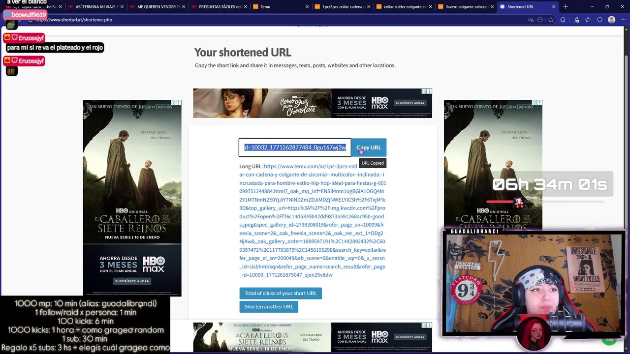Close the 'PREGUNTAS FÁCILES' tab
This screenshot has width=630, height=354.
click(x=245, y=6)
